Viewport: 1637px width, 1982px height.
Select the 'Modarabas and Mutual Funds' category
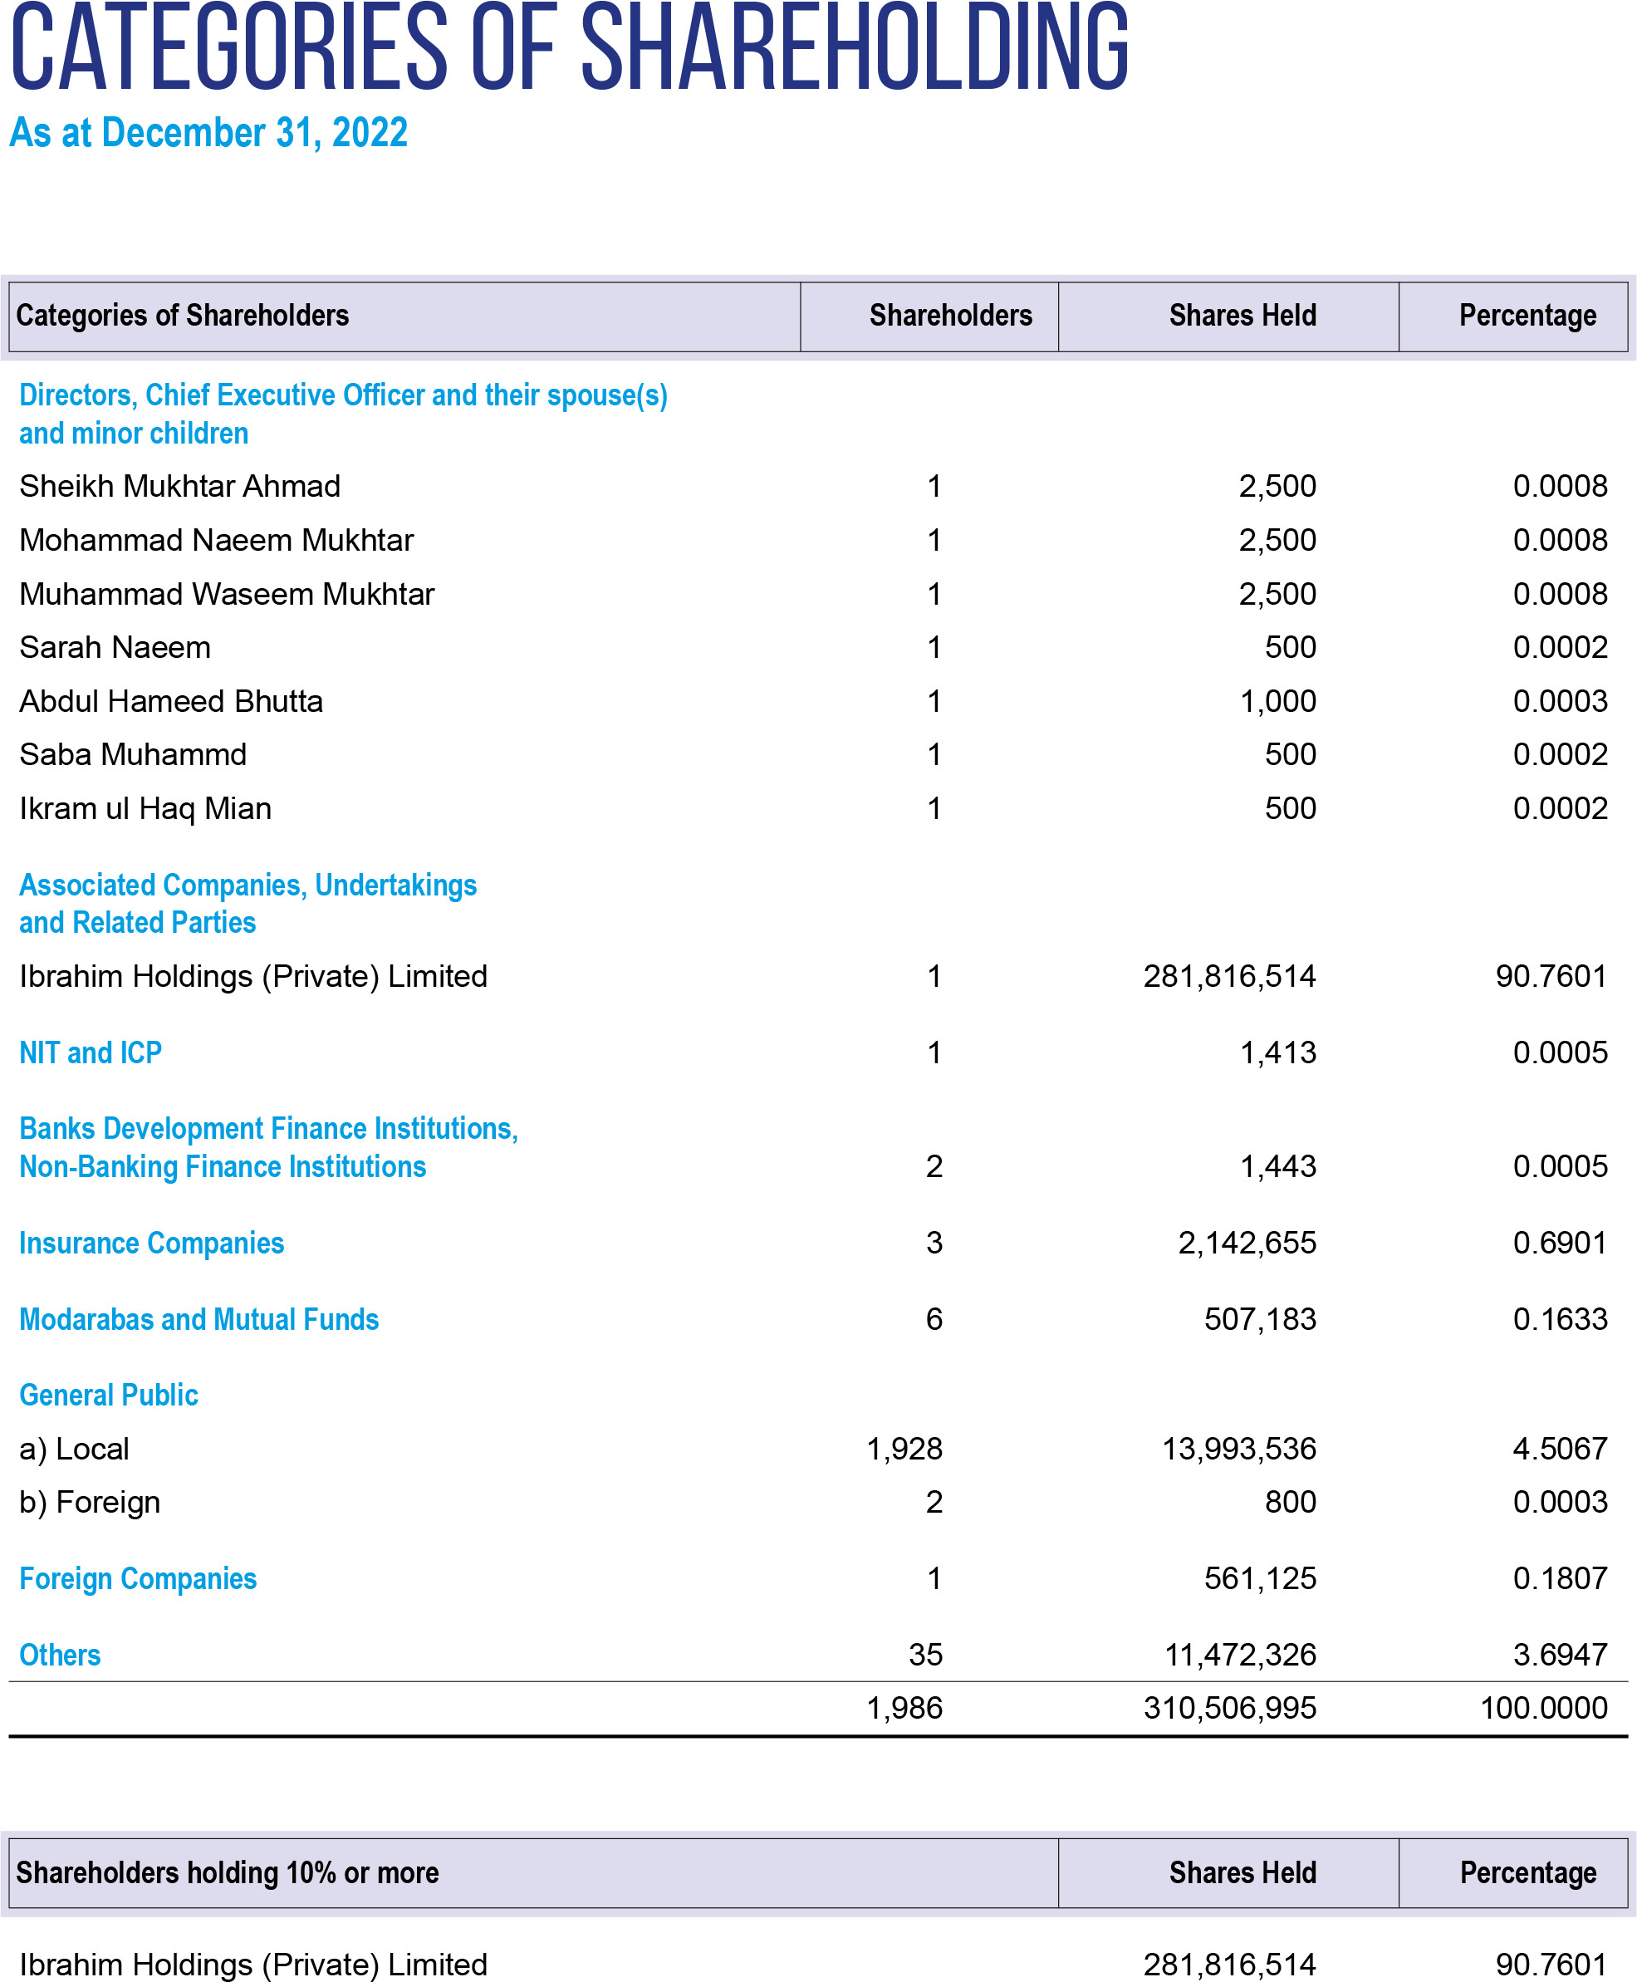tap(199, 1320)
